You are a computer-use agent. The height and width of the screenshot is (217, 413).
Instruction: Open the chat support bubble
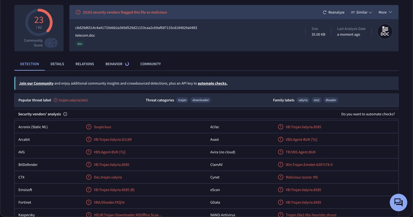pyautogui.click(x=398, y=202)
